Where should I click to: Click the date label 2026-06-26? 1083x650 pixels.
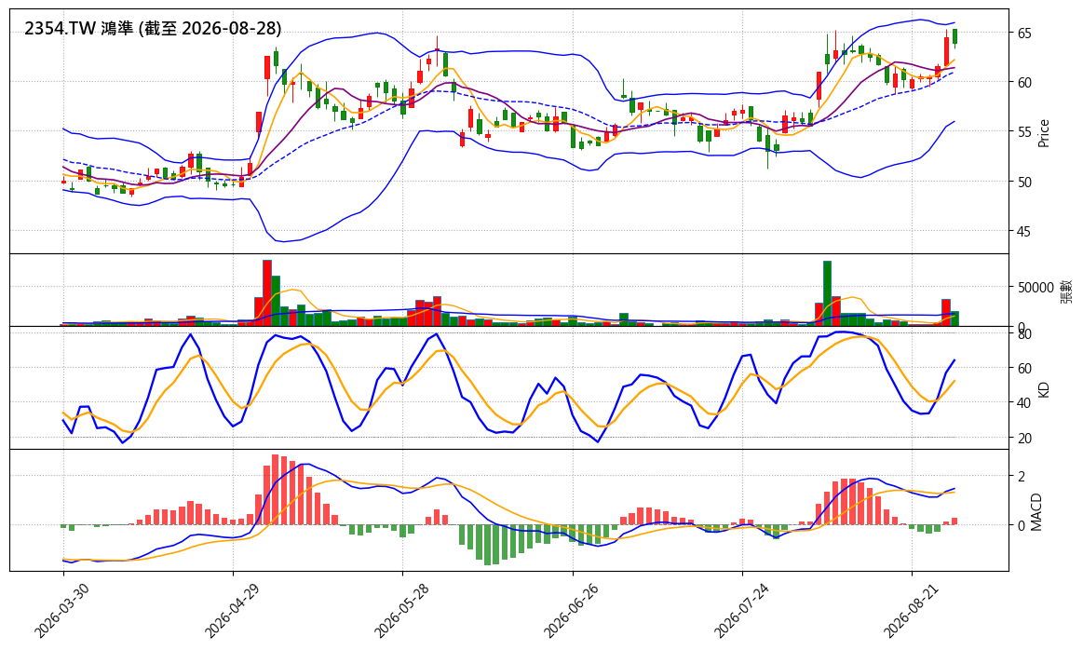click(570, 609)
